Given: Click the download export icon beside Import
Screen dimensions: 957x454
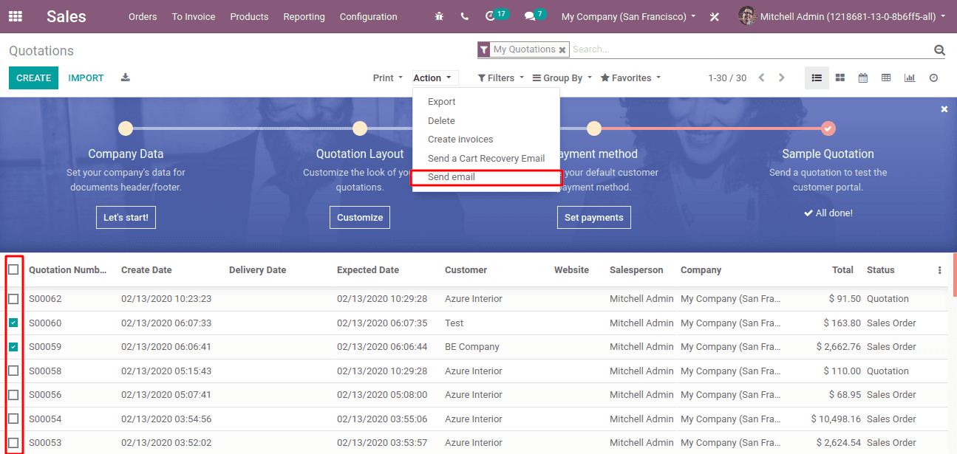Looking at the screenshot, I should (x=126, y=78).
